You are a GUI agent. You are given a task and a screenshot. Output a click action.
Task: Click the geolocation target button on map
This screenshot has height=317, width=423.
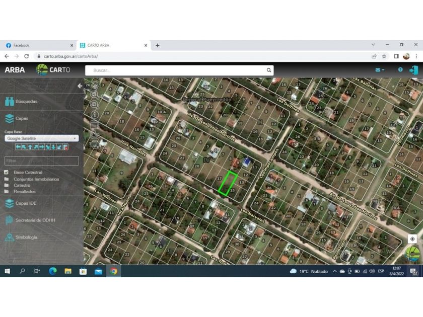tap(412, 239)
